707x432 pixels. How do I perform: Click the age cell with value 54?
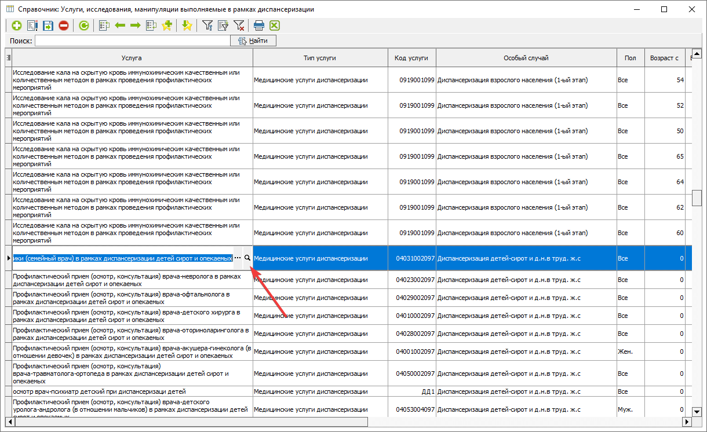(x=665, y=80)
